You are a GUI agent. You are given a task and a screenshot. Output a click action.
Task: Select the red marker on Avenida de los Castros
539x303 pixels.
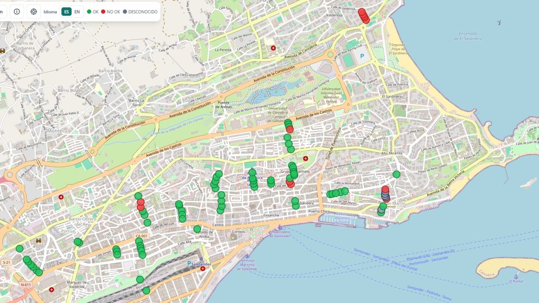[290, 130]
